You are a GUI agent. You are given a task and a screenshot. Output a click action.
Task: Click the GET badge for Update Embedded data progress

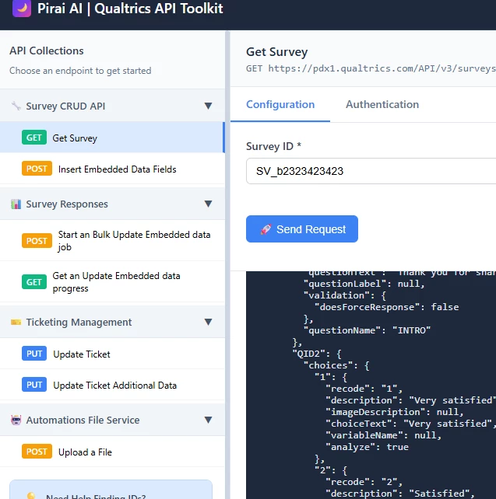(x=34, y=281)
